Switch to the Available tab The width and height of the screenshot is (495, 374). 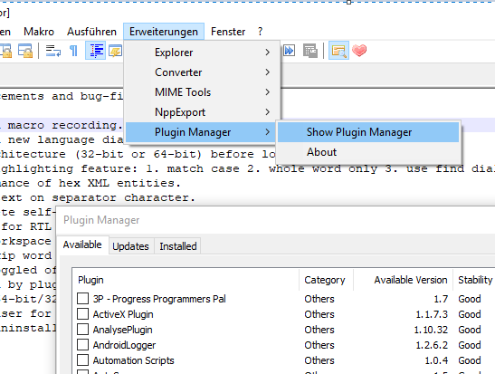click(x=82, y=245)
